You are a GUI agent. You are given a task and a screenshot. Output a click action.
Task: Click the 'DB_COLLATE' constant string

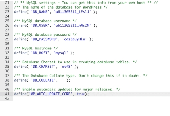point(43,80)
